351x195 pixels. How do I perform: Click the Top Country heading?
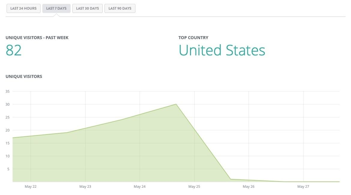193,38
